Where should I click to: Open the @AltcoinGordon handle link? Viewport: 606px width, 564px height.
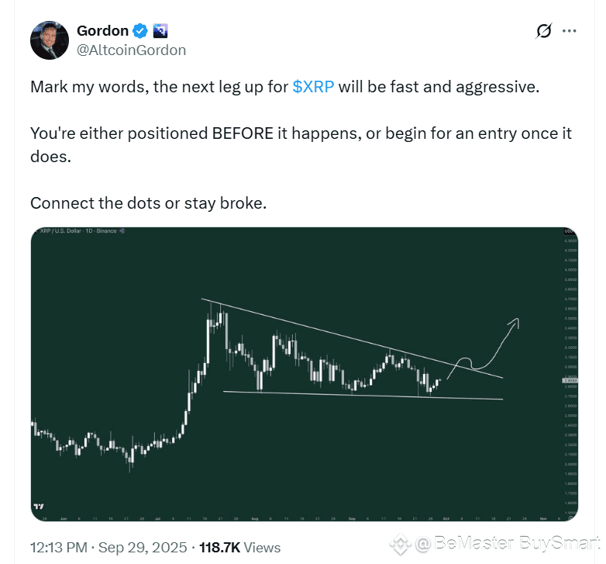(x=131, y=50)
